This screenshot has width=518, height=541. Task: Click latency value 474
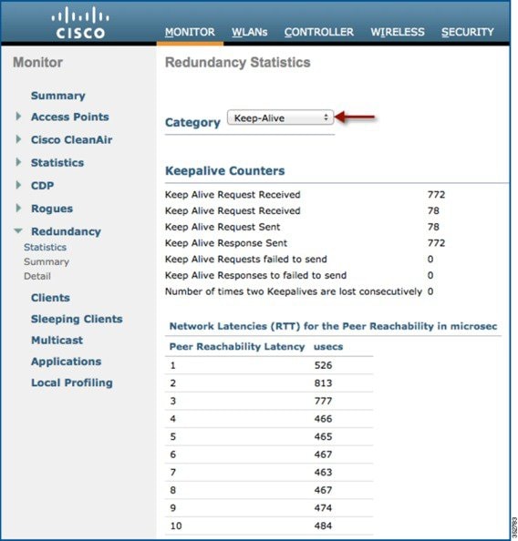tap(323, 508)
